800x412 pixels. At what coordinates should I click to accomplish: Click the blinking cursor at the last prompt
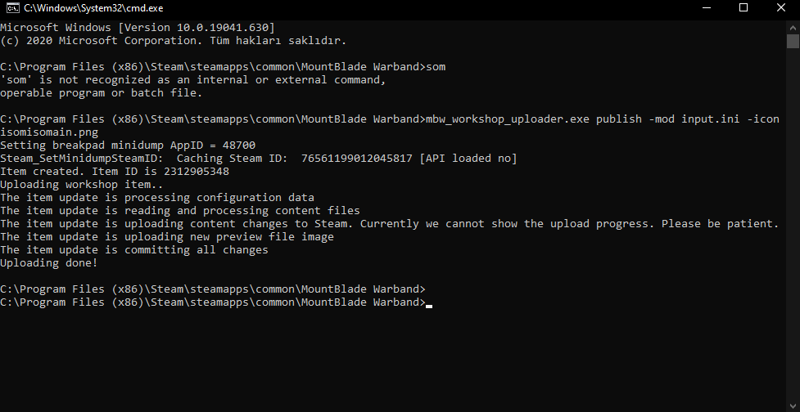point(429,303)
